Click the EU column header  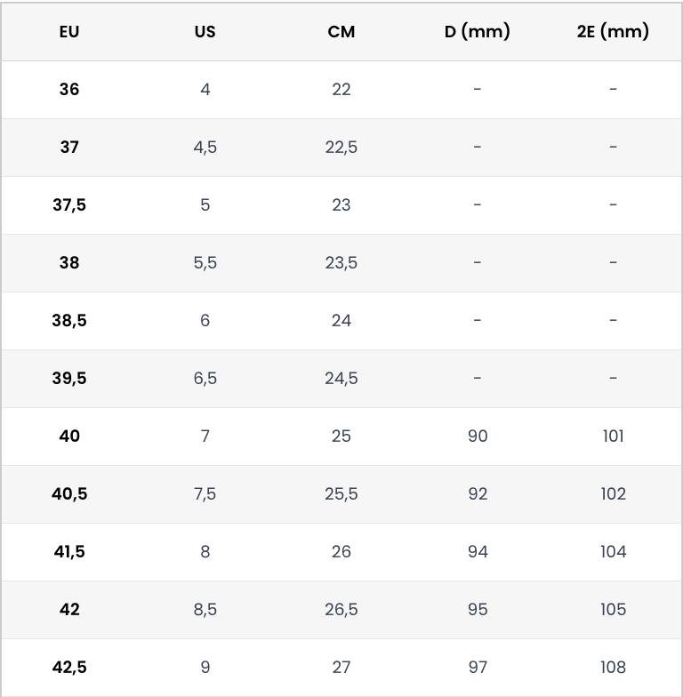[69, 32]
